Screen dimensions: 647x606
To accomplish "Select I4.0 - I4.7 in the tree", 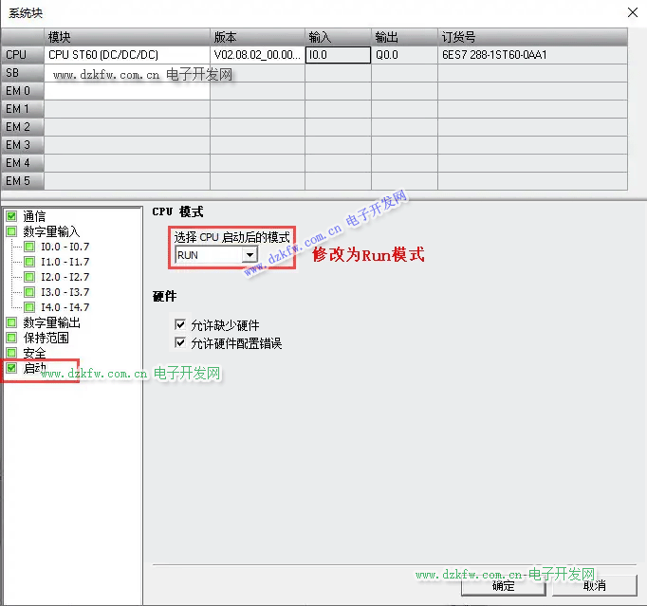I will [65, 307].
